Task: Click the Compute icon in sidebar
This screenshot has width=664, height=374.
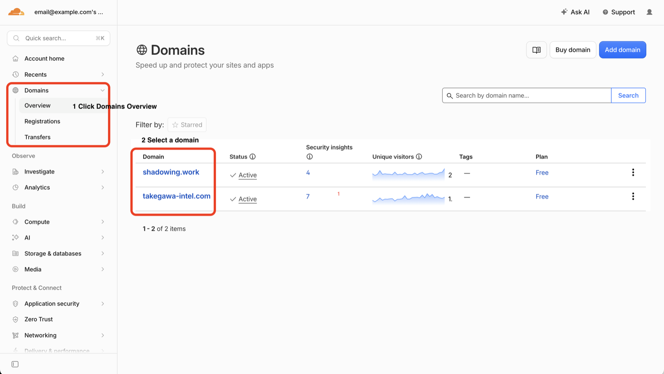Action: [x=15, y=222]
